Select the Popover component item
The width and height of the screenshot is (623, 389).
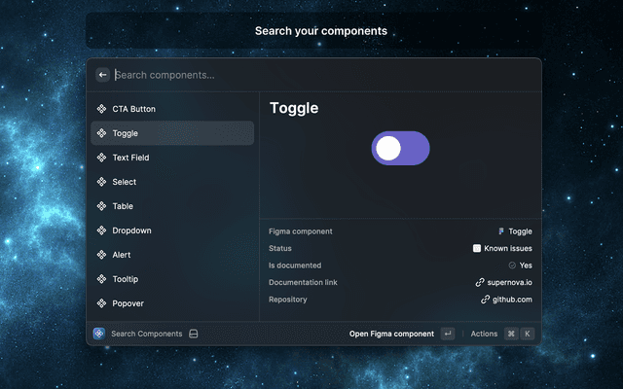[172, 303]
